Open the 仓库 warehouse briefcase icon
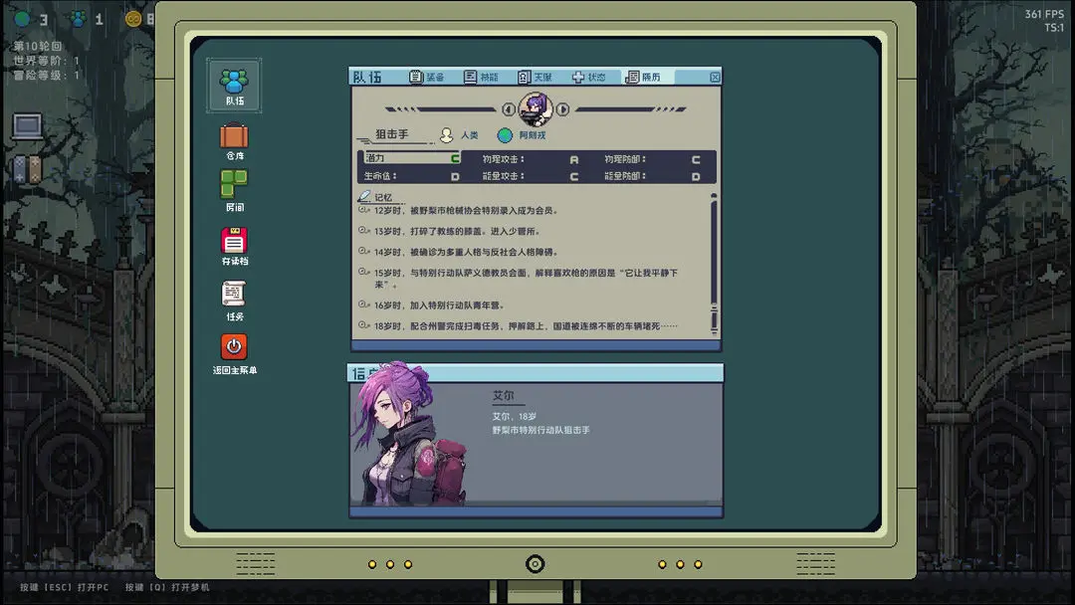The height and width of the screenshot is (605, 1075). [234, 141]
